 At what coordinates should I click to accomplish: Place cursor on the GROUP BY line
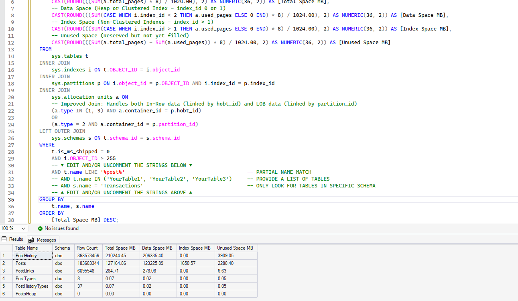tap(51, 199)
